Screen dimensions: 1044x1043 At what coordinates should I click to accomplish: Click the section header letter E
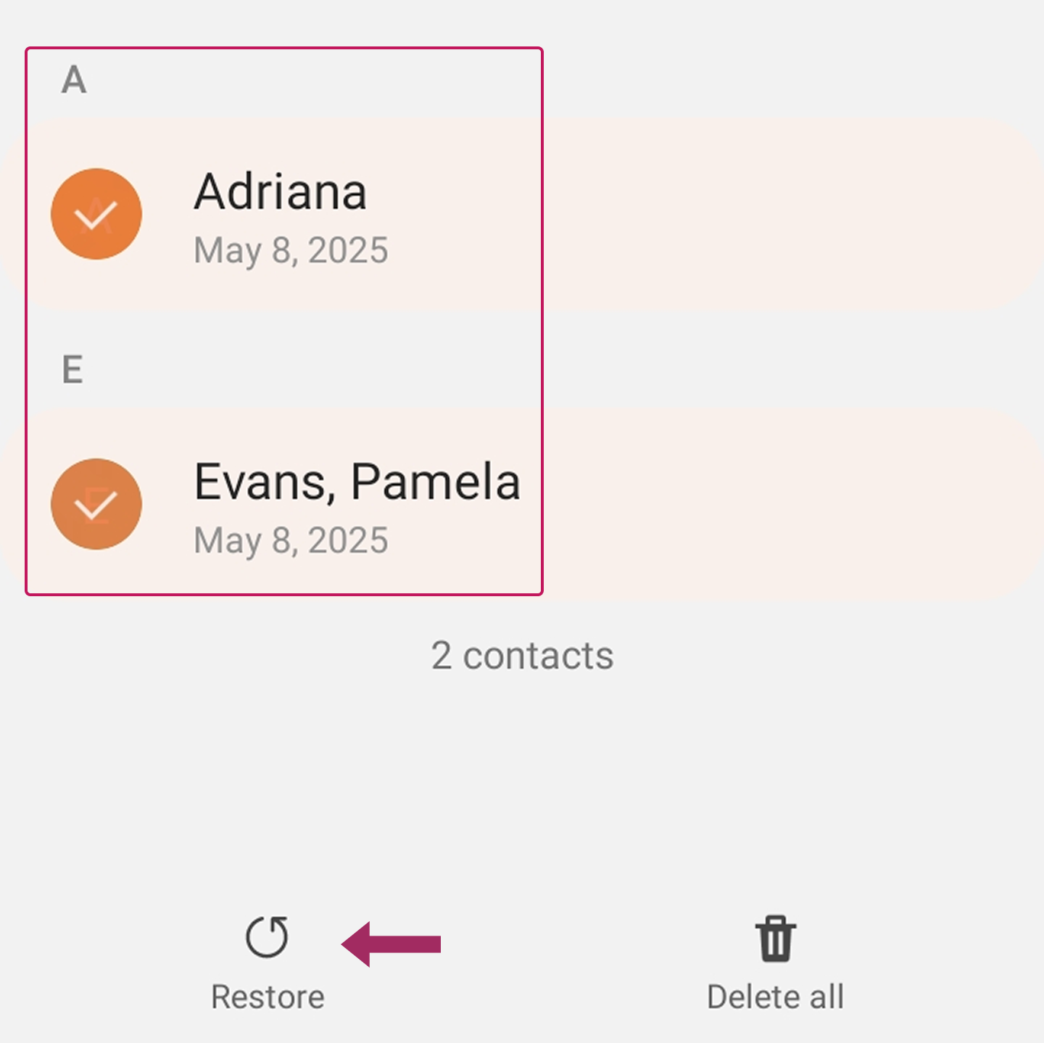(72, 370)
